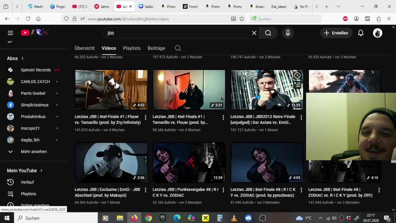The height and width of the screenshot is (223, 396).
Task: Add JBB2012 Retro-Finale to Watch Later
Action: point(297,75)
